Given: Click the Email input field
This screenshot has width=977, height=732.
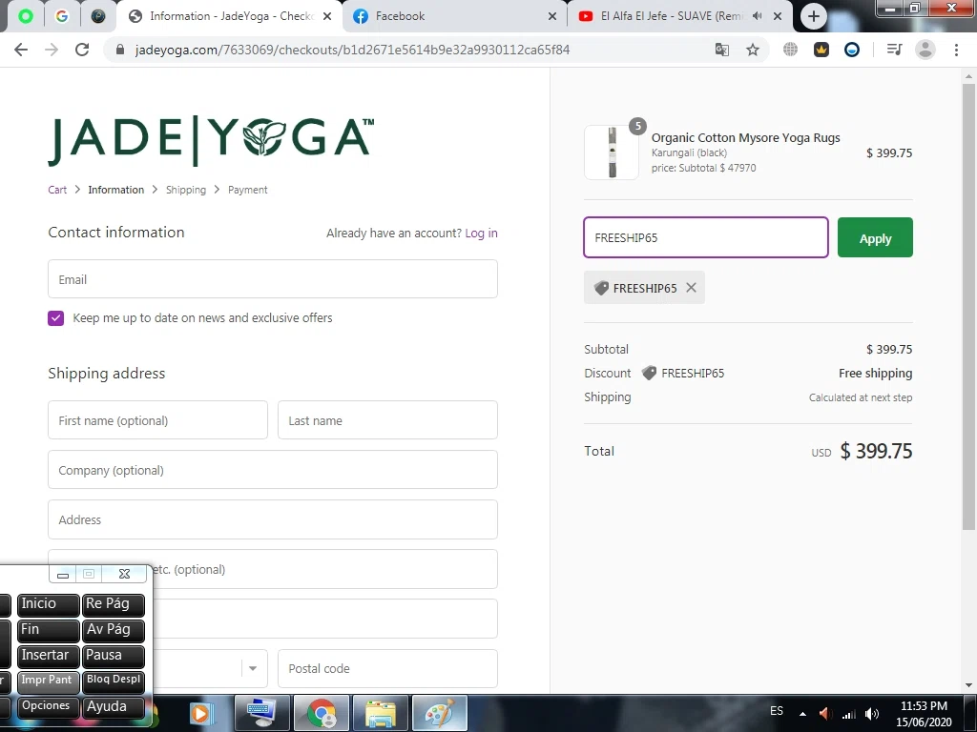Looking at the screenshot, I should (273, 279).
